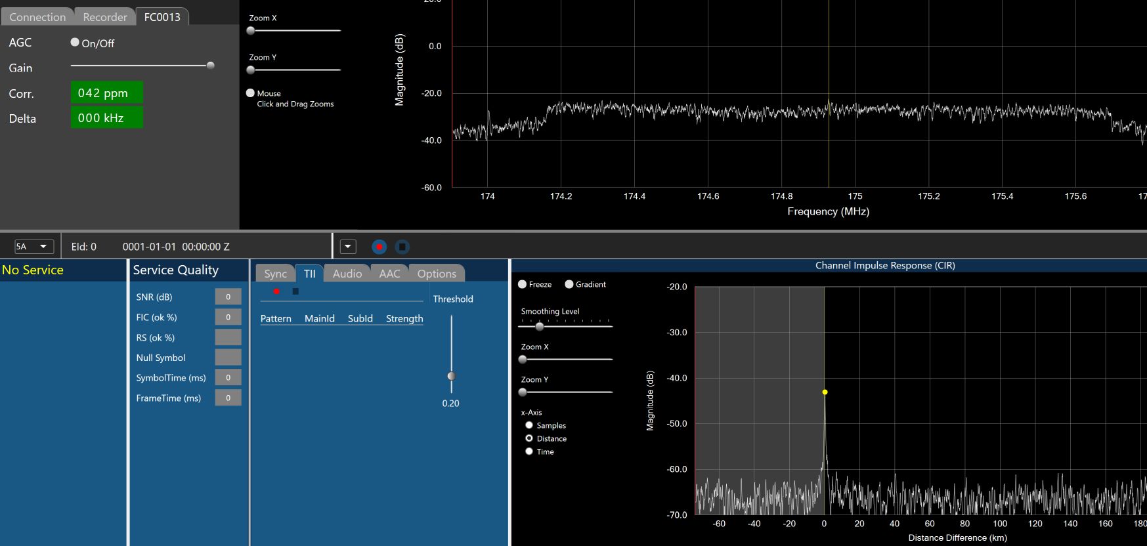1147x546 pixels.
Task: Toggle the AGC On/Off switch
Action: (x=75, y=42)
